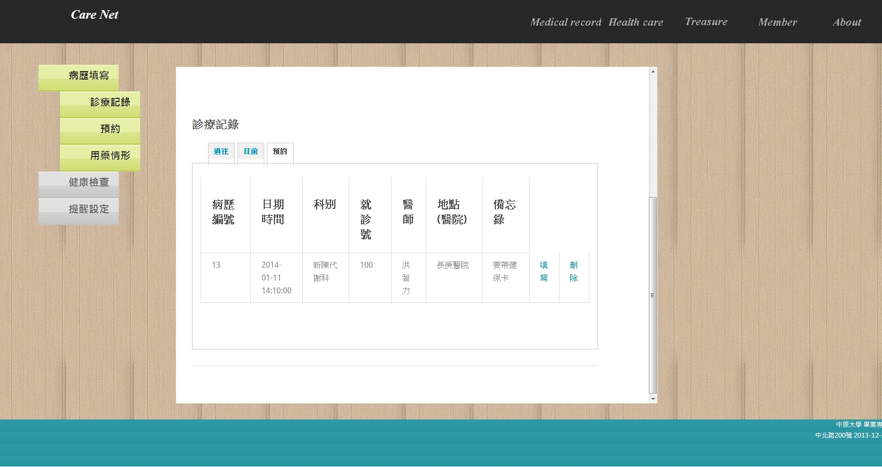Click the scrollbar up arrow

pos(653,71)
